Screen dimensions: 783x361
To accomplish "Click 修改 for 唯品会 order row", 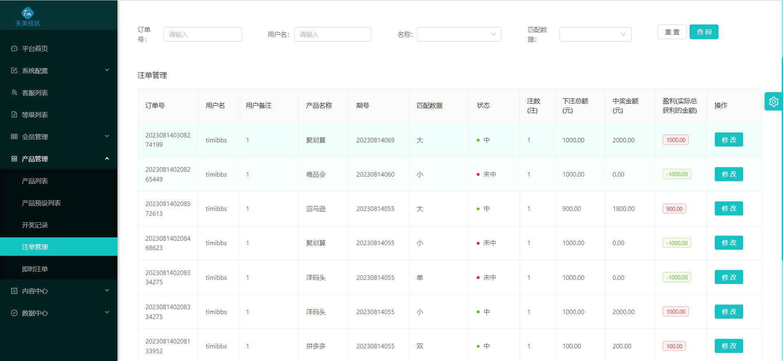I will pos(729,174).
